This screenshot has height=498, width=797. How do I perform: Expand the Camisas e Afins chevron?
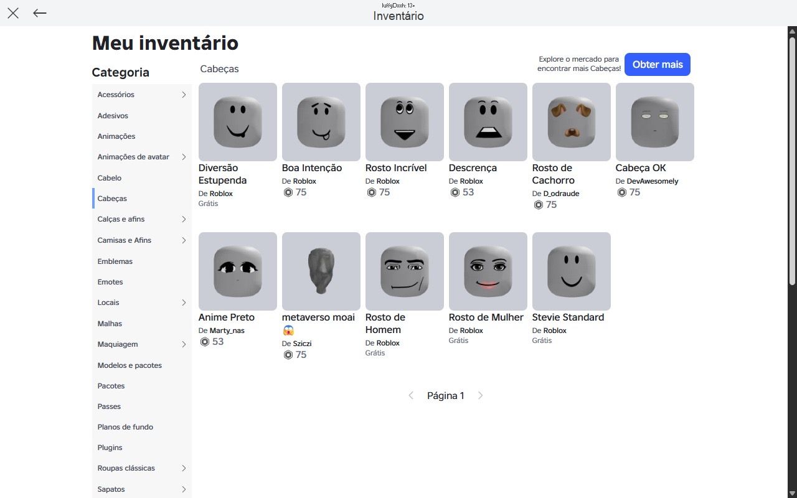[x=184, y=240]
